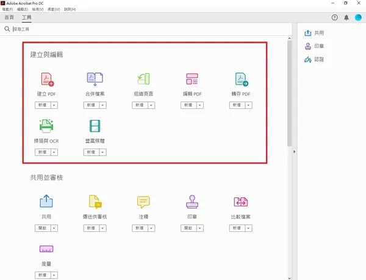The height and width of the screenshot is (280, 366).
Task: Open the 印章 stamp icon in tools grid
Action: point(192,201)
